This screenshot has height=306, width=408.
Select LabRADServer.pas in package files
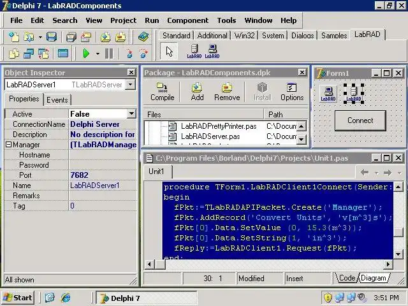click(210, 136)
